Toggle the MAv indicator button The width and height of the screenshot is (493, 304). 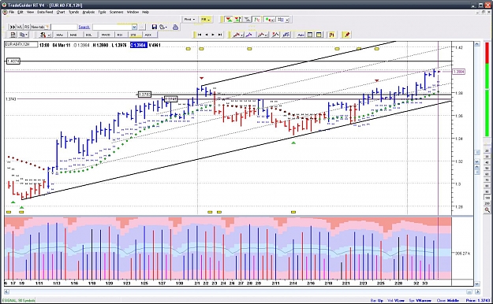point(60,35)
